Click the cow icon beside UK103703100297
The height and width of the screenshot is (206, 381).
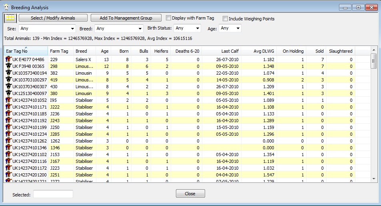point(9,79)
